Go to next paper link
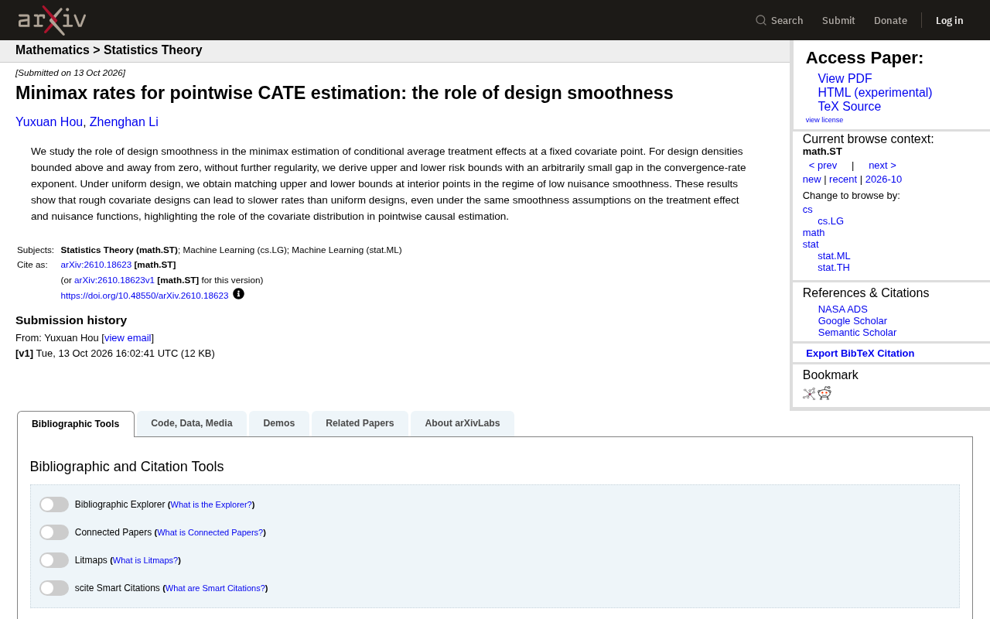This screenshot has width=990, height=619. pyautogui.click(x=882, y=166)
